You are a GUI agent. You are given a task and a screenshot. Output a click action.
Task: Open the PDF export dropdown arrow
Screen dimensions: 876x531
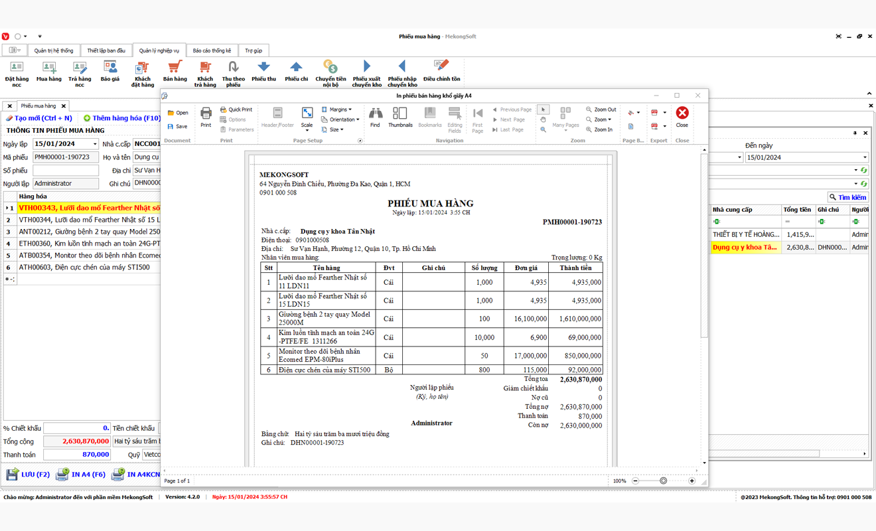point(665,113)
